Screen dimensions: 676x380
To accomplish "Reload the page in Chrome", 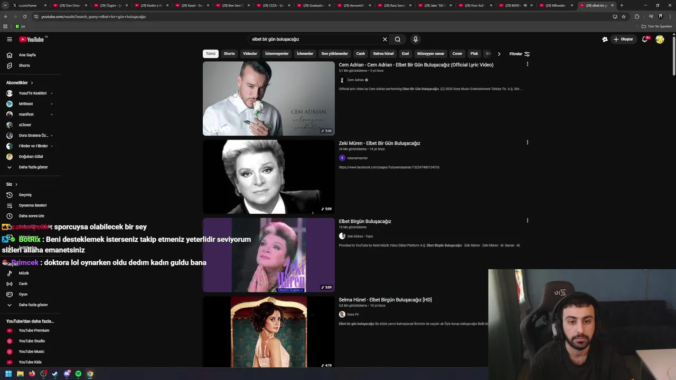I will pos(24,16).
